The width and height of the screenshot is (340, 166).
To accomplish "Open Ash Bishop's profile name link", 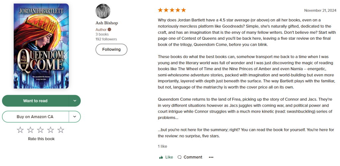I will coord(107,23).
